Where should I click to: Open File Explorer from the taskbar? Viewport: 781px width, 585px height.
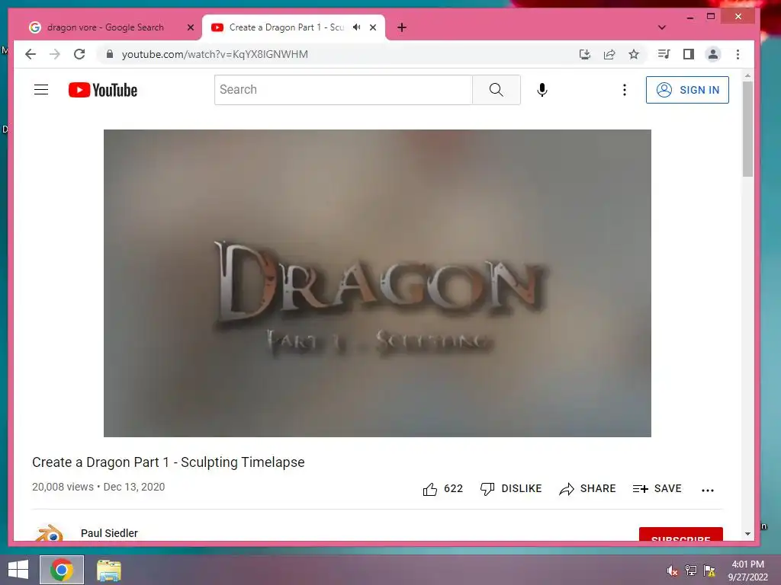(108, 570)
